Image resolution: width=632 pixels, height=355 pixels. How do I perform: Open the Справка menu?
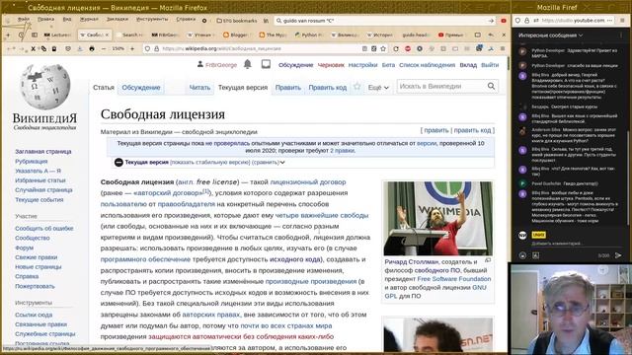click(x=186, y=20)
